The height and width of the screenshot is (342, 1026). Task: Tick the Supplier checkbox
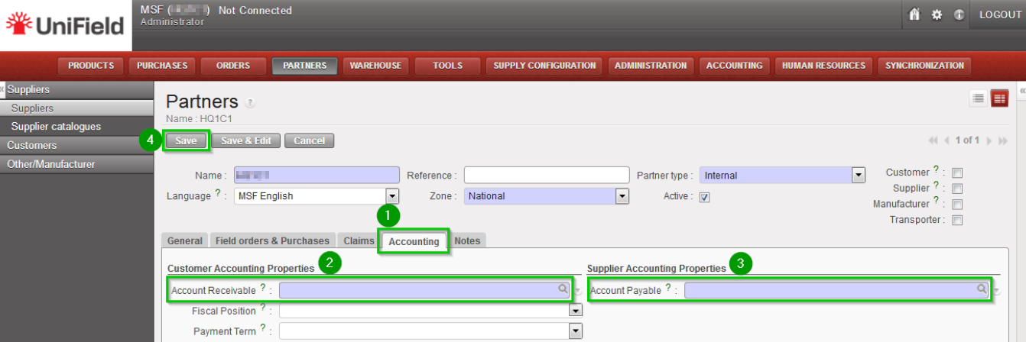pyautogui.click(x=957, y=189)
